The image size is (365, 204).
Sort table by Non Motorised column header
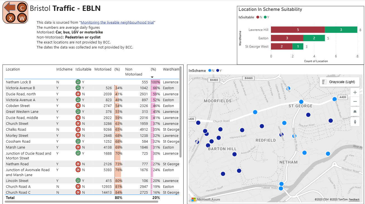134,72
